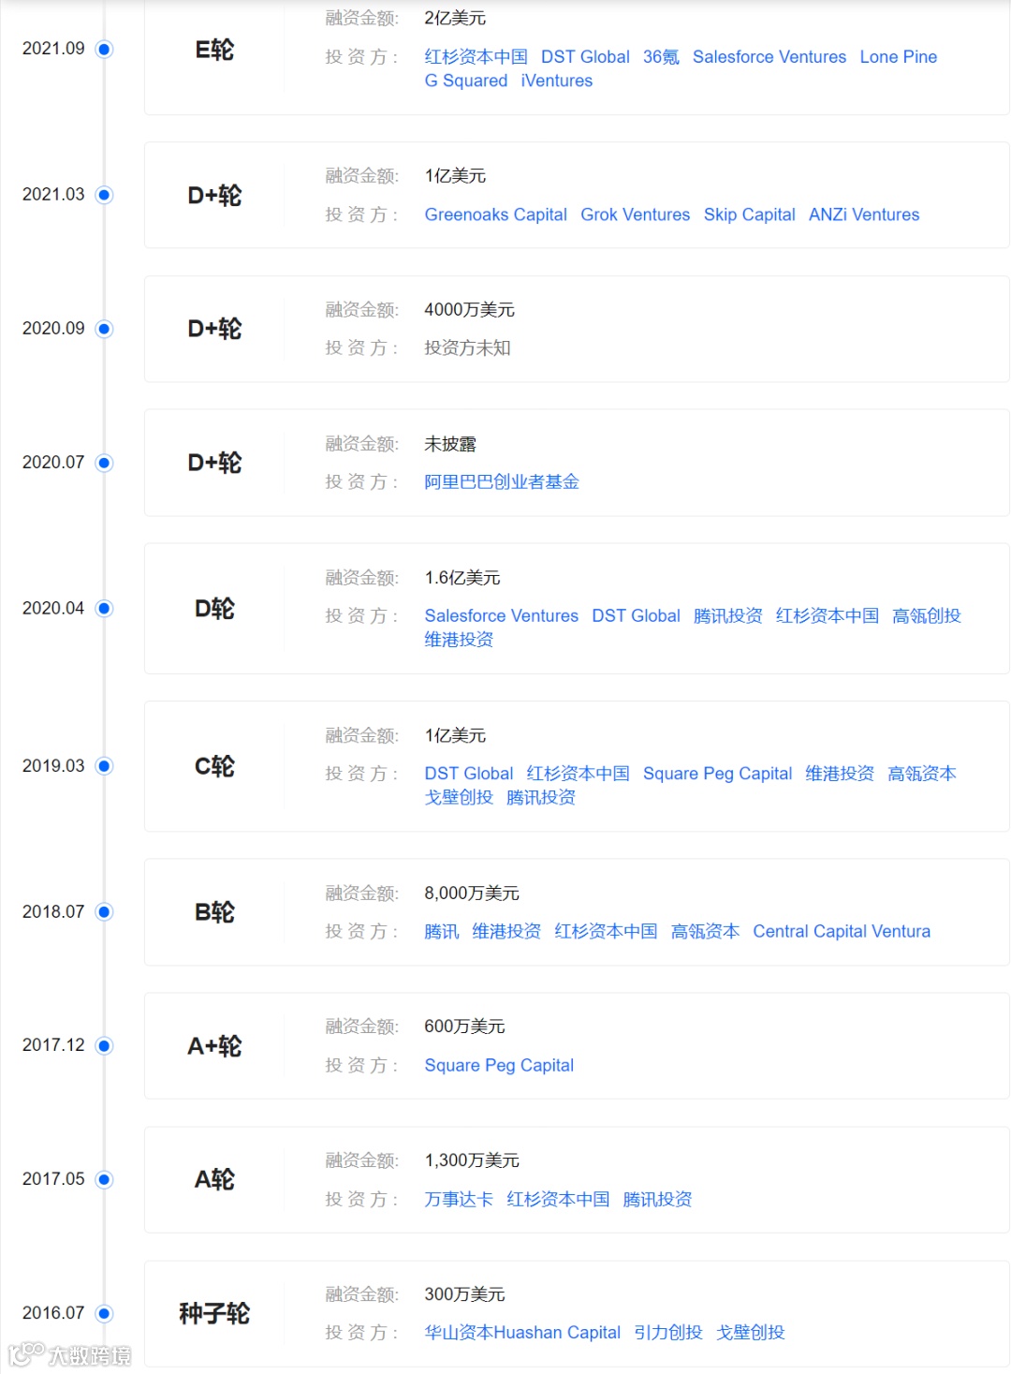This screenshot has height=1374, width=1011.
Task: Open Salesforce Ventures in E轮 row
Action: click(769, 57)
